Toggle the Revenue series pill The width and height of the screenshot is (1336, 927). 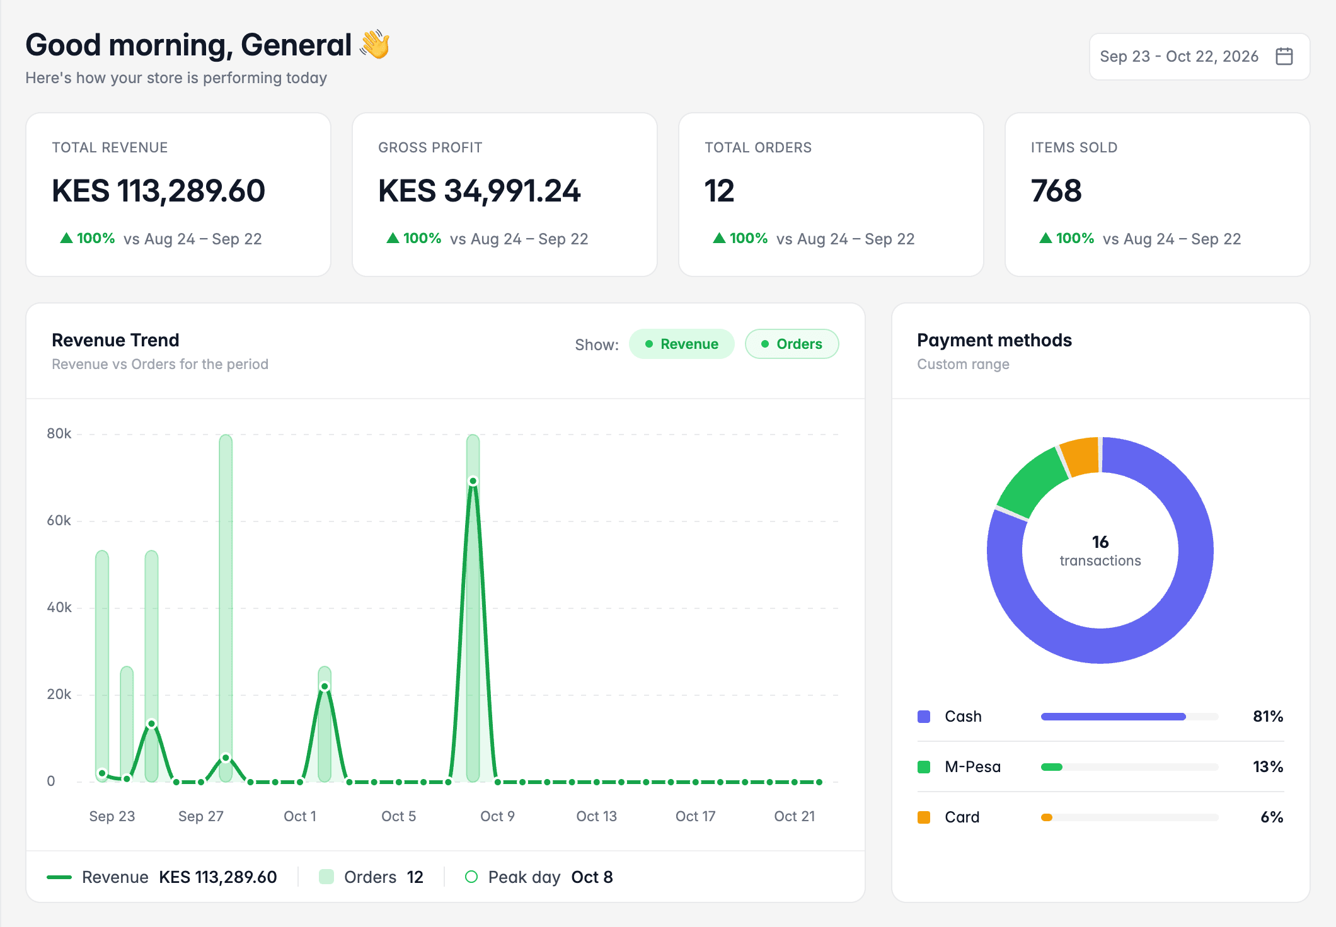coord(681,344)
